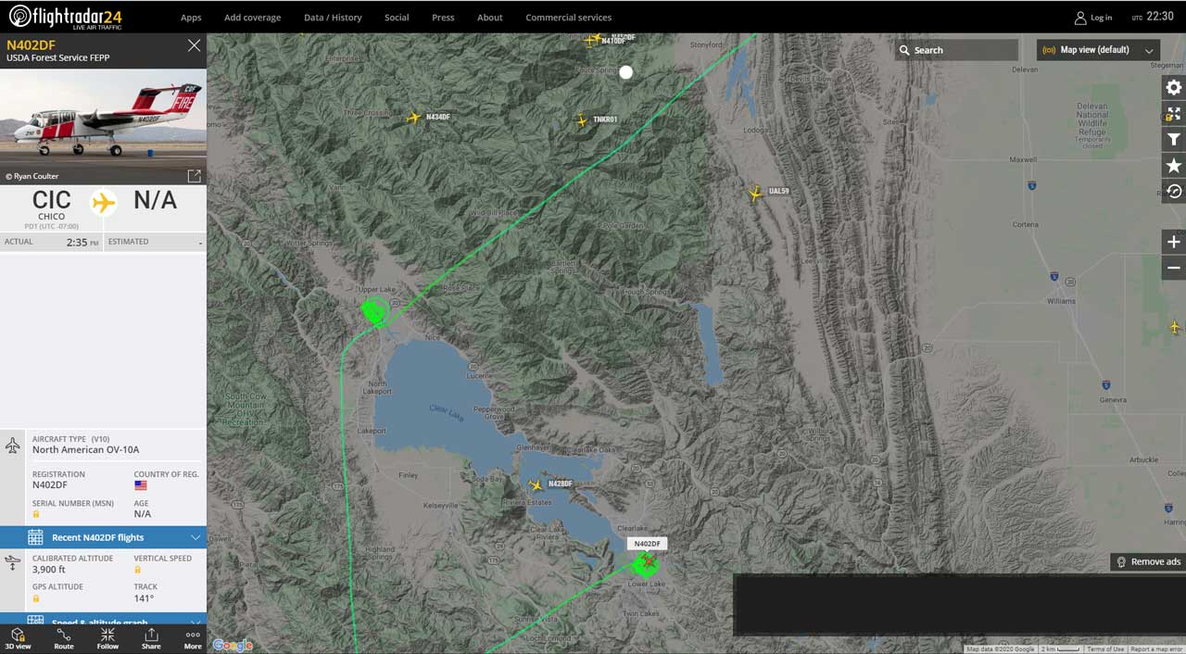Click the Google logo on the map
1186x654 pixels.
(233, 645)
